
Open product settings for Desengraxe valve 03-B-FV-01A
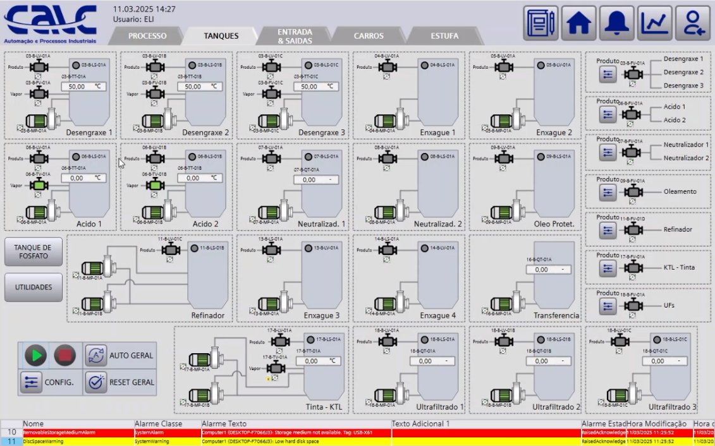point(608,75)
